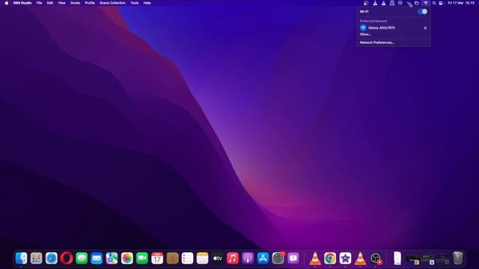Open Finder from the dock
The image size is (479, 269).
21,259
